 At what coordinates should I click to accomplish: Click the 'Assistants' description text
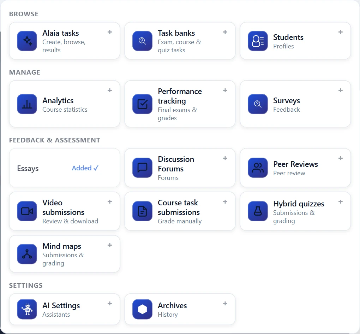pos(56,315)
